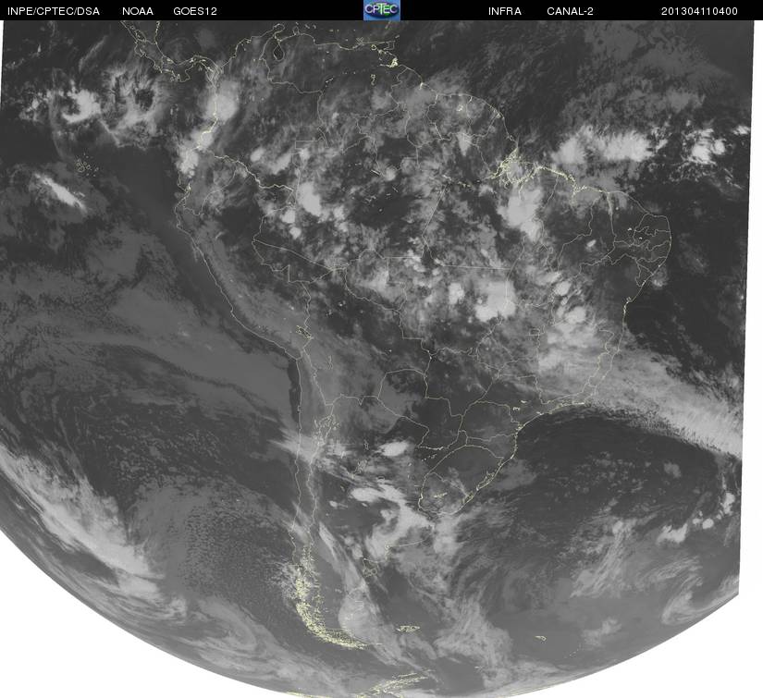Click the CPTEC logo in the header
Screen dimensions: 763x698
[382, 10]
